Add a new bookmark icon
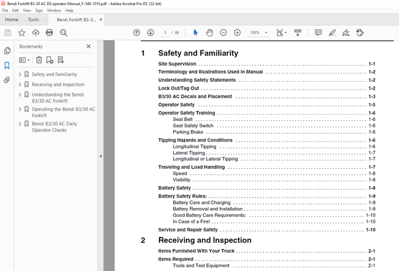 coord(50,60)
